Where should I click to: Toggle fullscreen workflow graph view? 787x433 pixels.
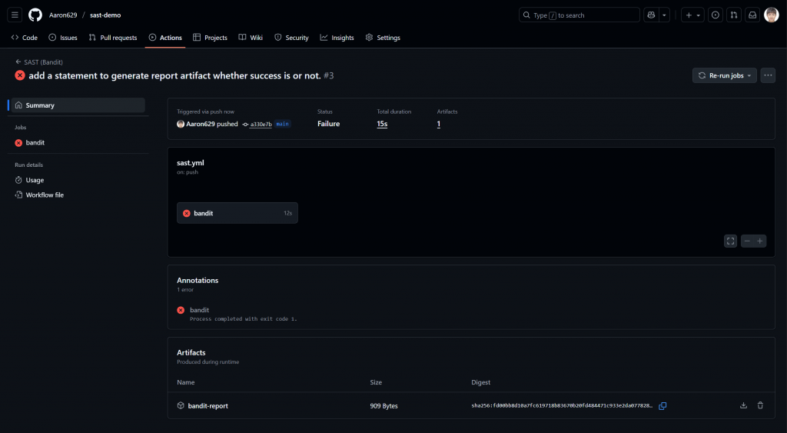pos(730,241)
